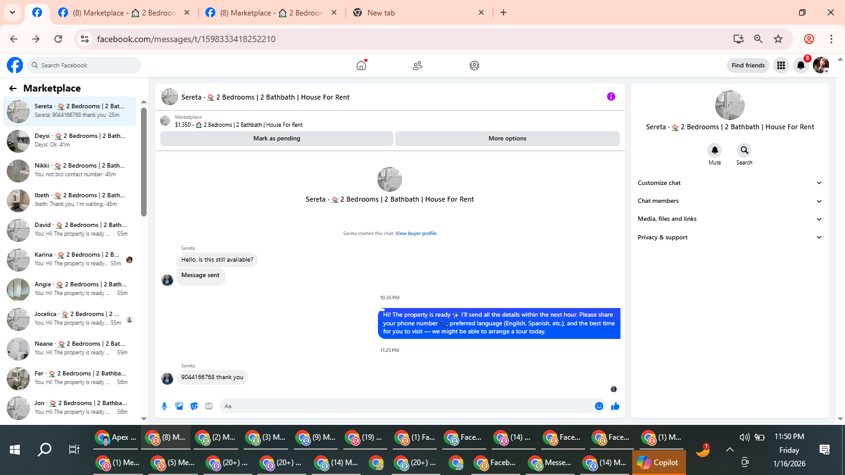Record a voice clip with microphone icon
This screenshot has width=845, height=475.
click(x=165, y=406)
